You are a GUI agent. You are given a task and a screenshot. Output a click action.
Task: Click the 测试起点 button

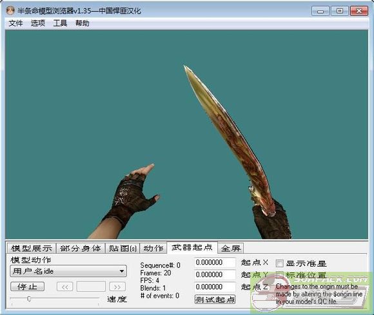215,300
